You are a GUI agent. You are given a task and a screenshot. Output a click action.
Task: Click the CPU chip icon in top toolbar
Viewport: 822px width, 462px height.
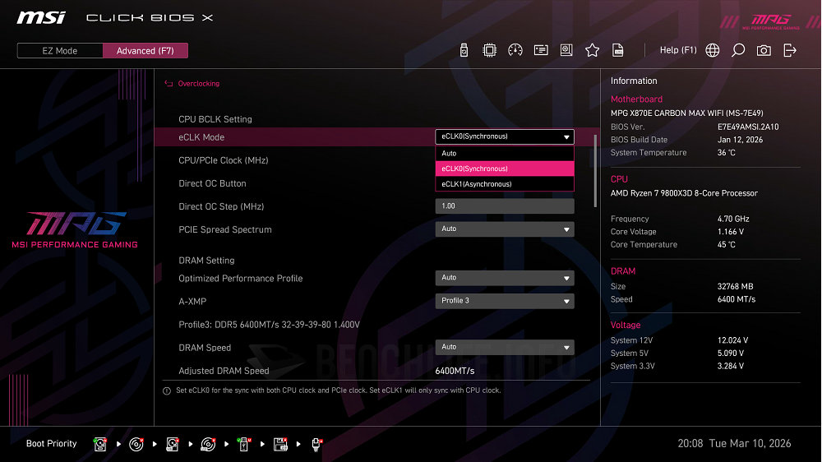[490, 50]
